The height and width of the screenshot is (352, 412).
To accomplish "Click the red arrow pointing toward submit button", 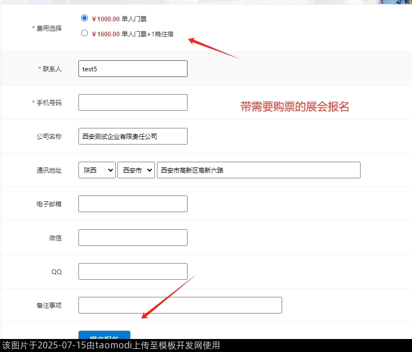I will pyautogui.click(x=168, y=297).
